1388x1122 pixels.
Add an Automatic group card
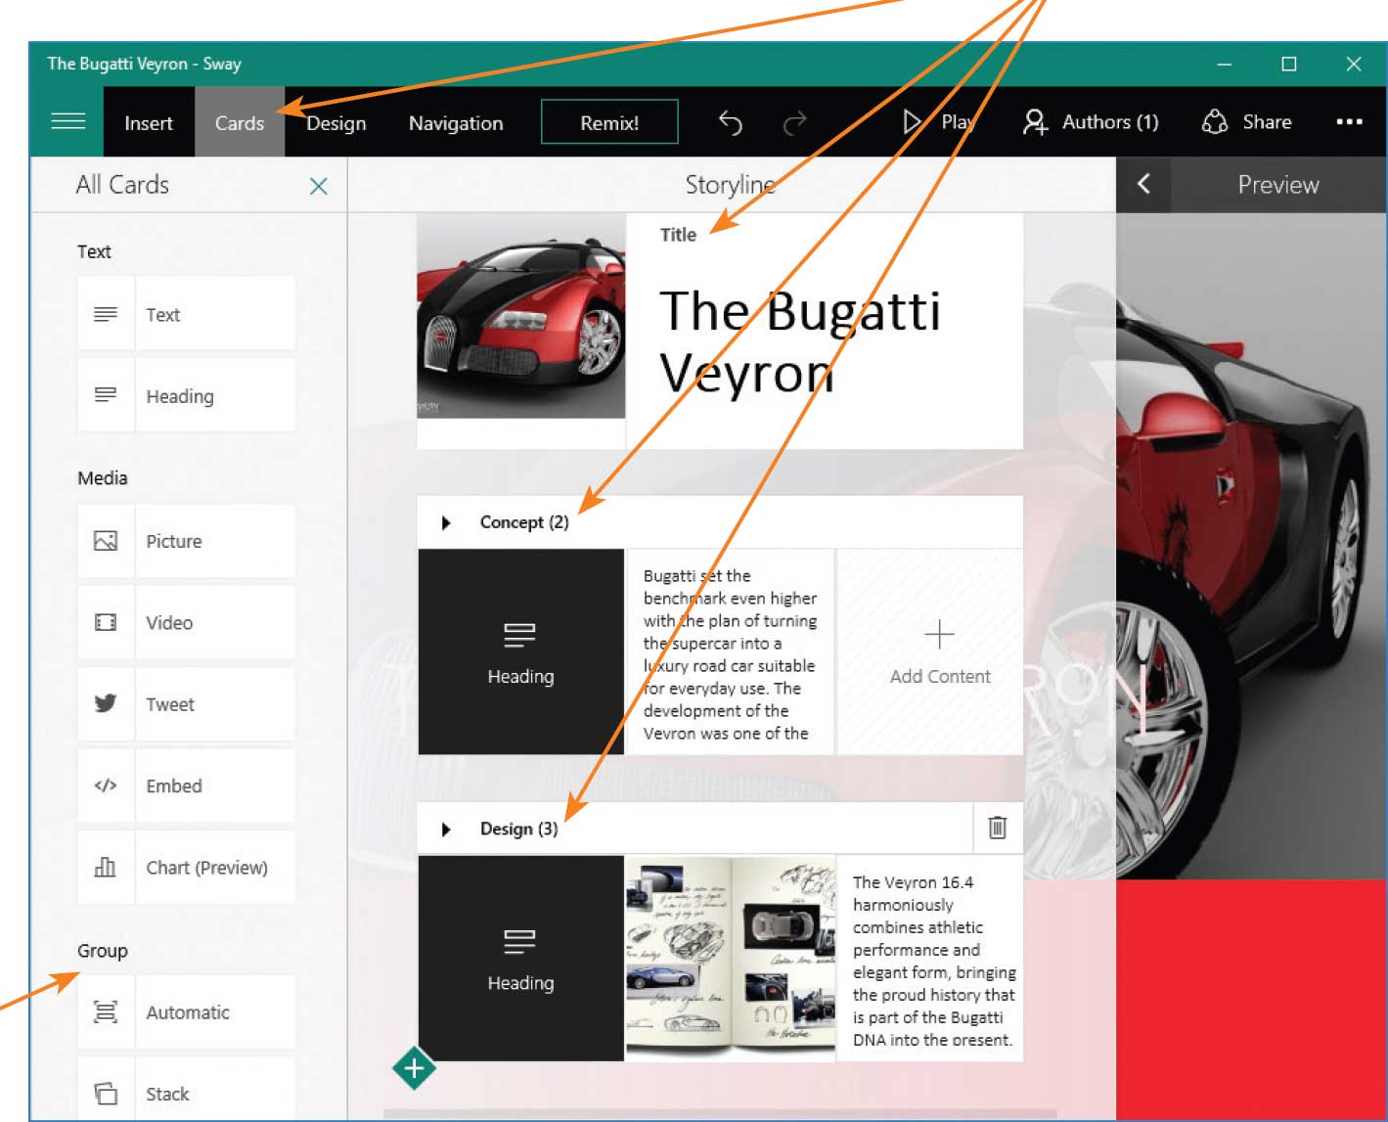pyautogui.click(x=186, y=1012)
